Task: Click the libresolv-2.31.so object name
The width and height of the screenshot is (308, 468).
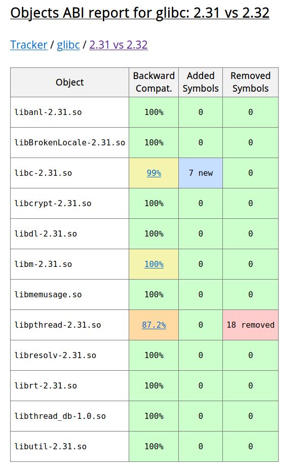Action: pos(55,355)
